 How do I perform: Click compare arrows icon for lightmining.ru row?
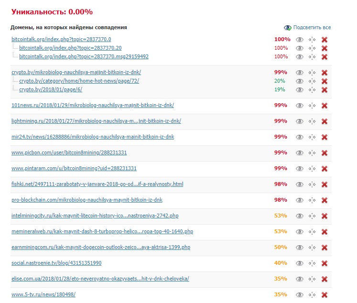(312, 121)
